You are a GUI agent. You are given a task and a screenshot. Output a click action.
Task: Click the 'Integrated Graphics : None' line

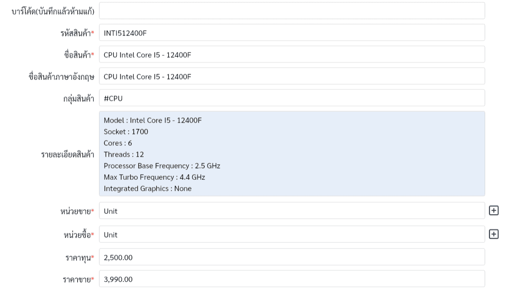[147, 188]
